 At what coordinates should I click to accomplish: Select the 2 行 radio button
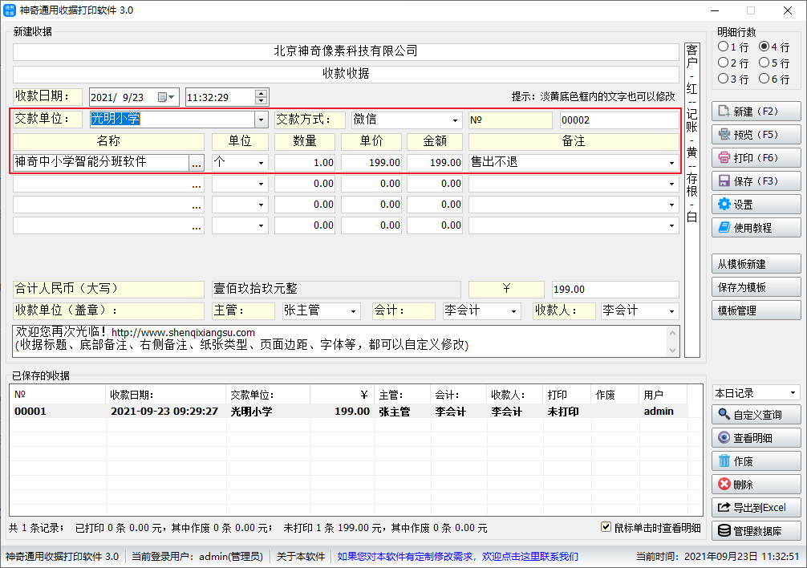(x=723, y=63)
